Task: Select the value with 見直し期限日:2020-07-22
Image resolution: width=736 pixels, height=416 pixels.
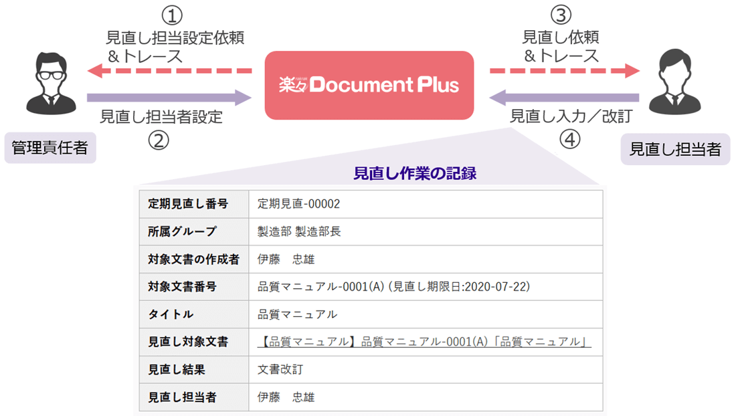Action: click(x=393, y=287)
